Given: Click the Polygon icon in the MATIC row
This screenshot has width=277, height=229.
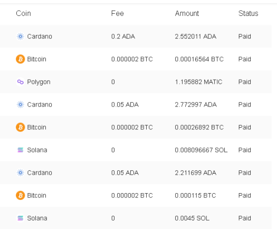Looking at the screenshot, I should pyautogui.click(x=21, y=82).
